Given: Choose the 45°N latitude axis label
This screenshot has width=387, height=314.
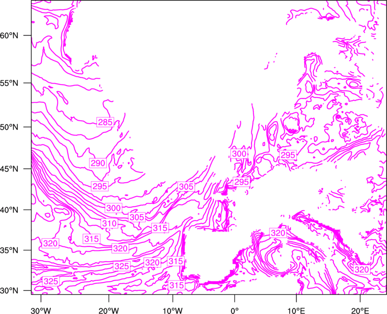Looking at the screenshot, I should click(x=9, y=169).
